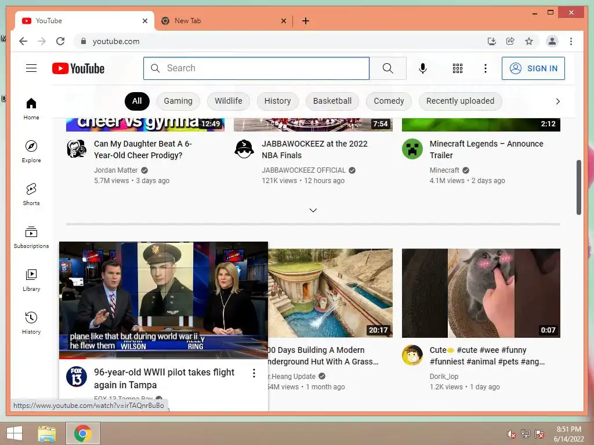The width and height of the screenshot is (594, 445).
Task: Open YouTube settings three-dot menu
Action: [486, 68]
